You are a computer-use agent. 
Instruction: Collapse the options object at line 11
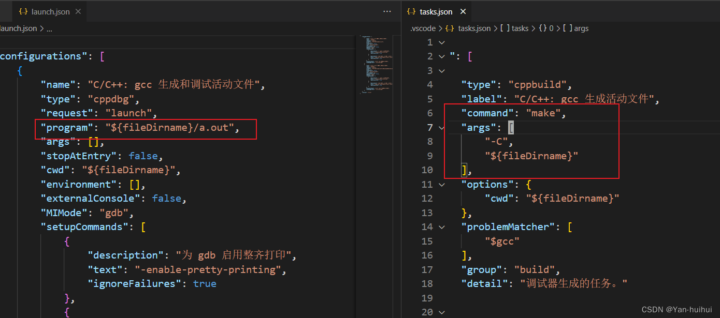pos(441,184)
